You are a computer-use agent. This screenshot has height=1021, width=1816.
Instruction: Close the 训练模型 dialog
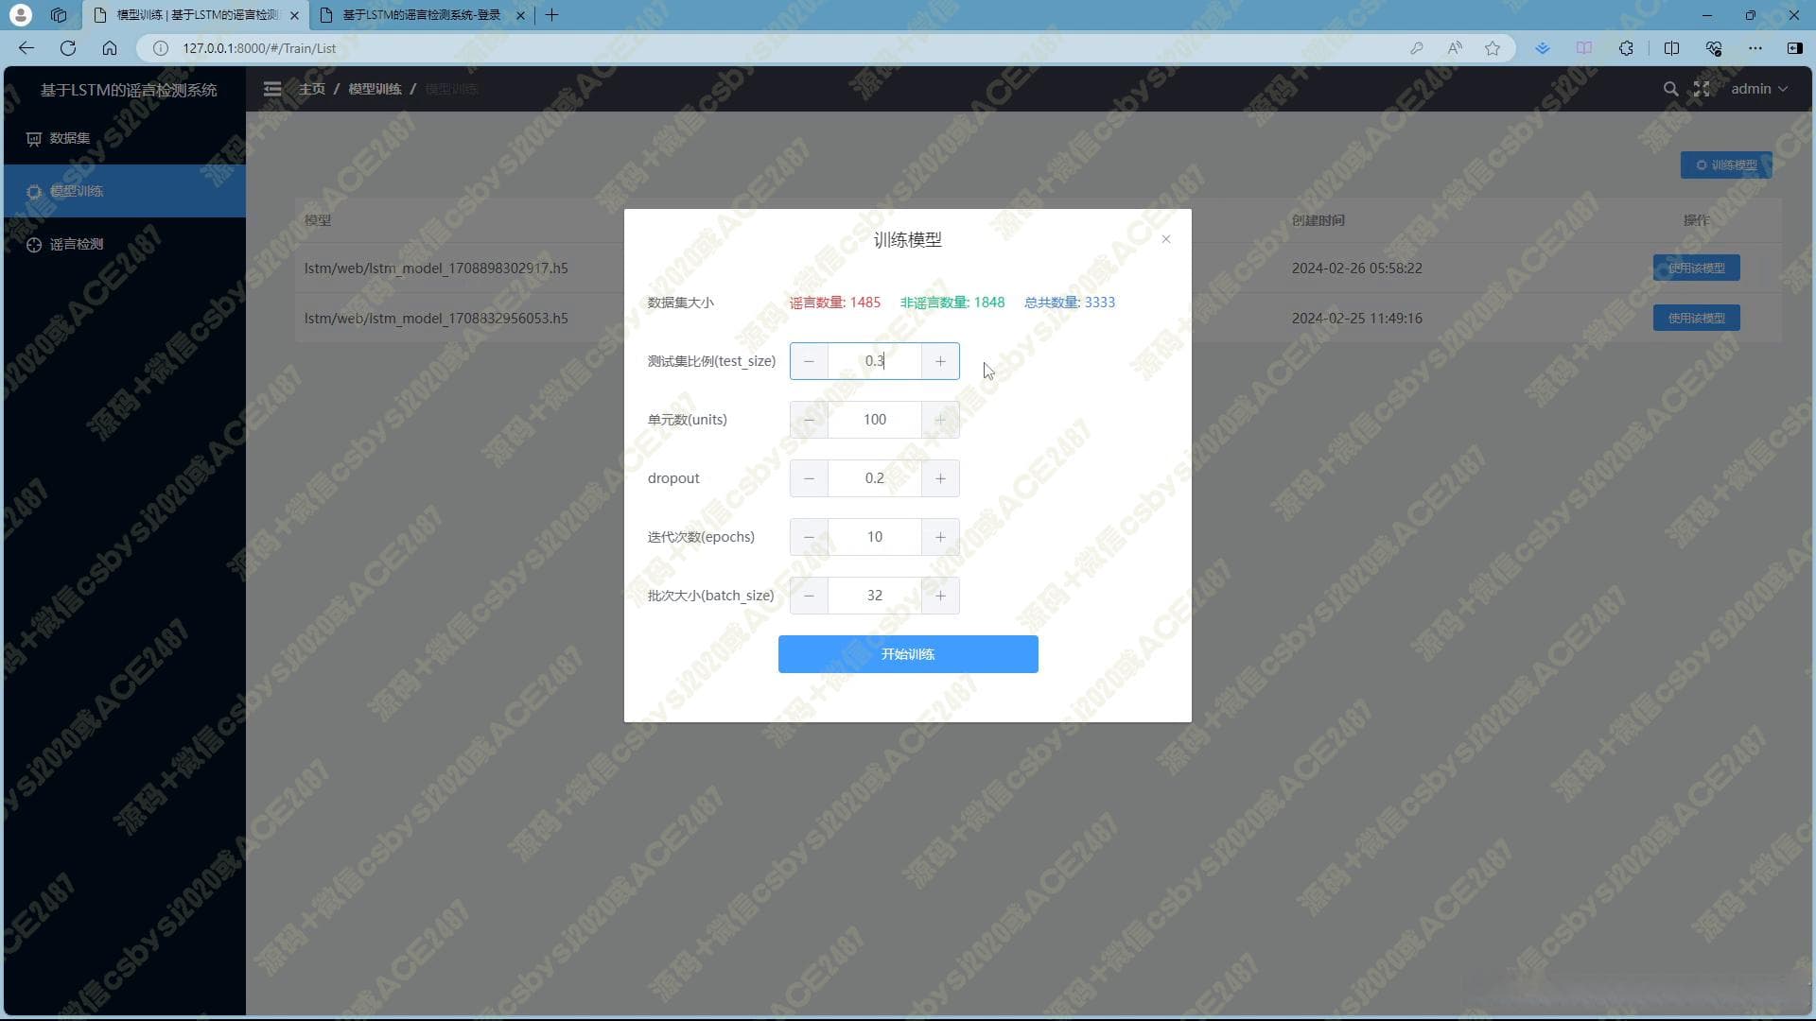1165,239
